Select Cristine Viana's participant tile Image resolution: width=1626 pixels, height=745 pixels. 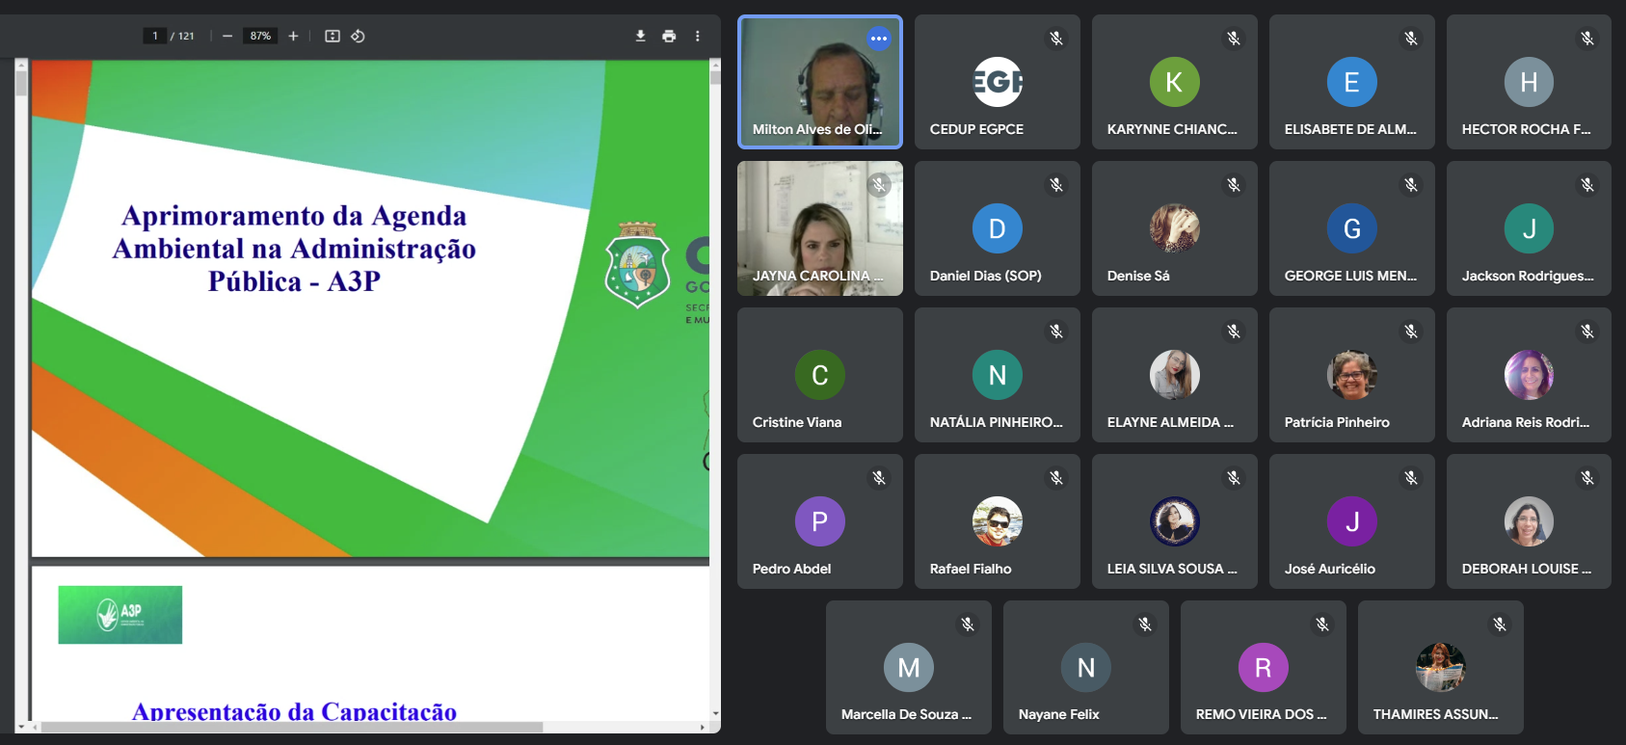819,375
